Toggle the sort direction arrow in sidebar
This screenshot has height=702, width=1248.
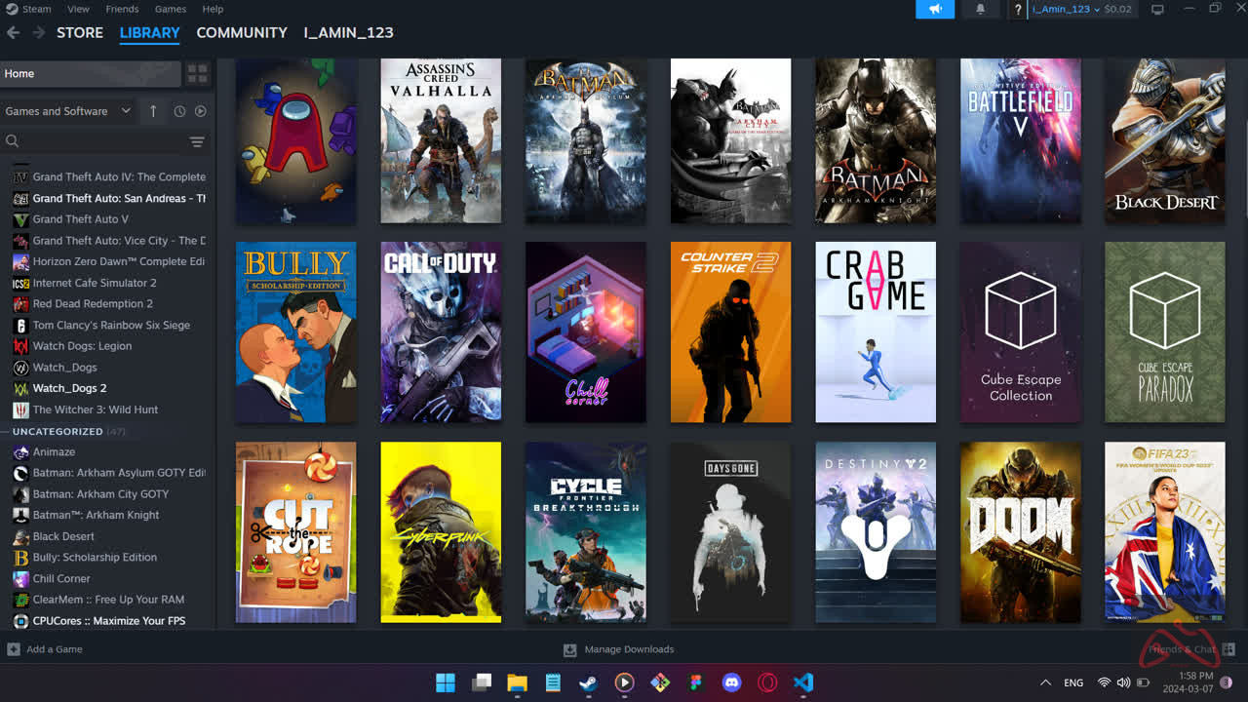[x=153, y=111]
